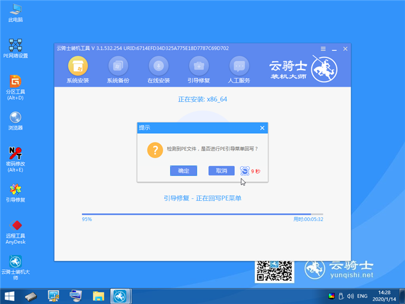This screenshot has width=405, height=304.
Task: Click the countdown alarm clock icon
Action: coord(245,171)
